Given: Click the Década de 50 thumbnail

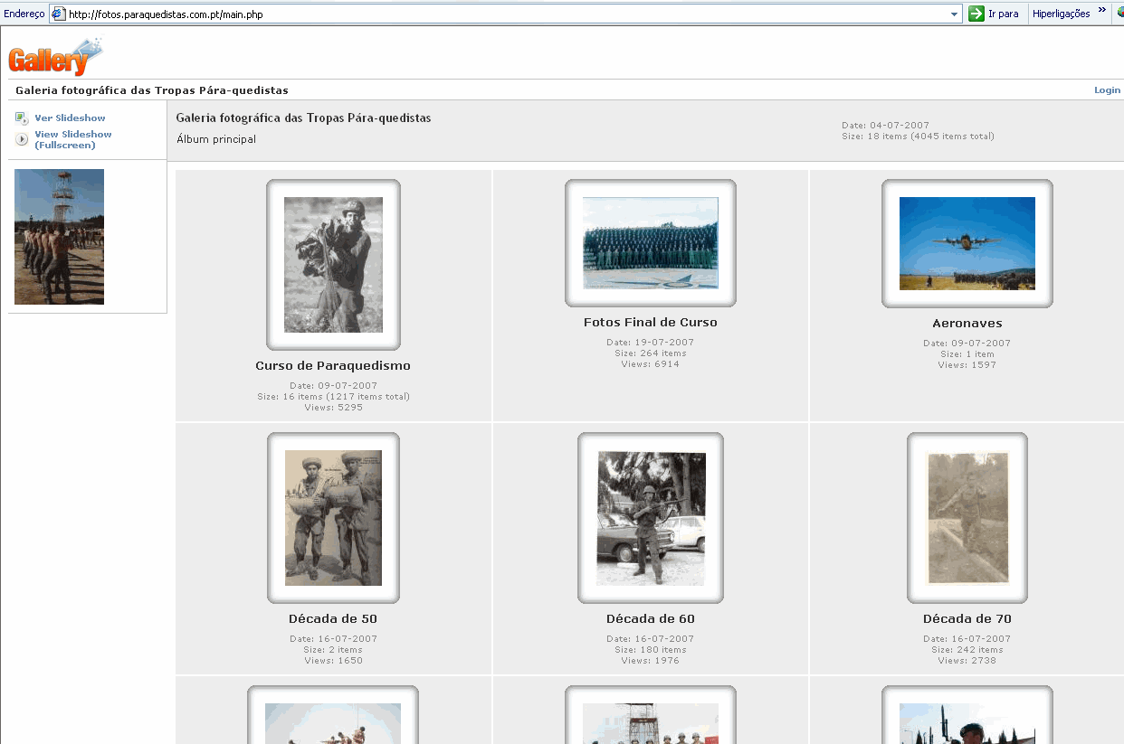Looking at the screenshot, I should (333, 518).
